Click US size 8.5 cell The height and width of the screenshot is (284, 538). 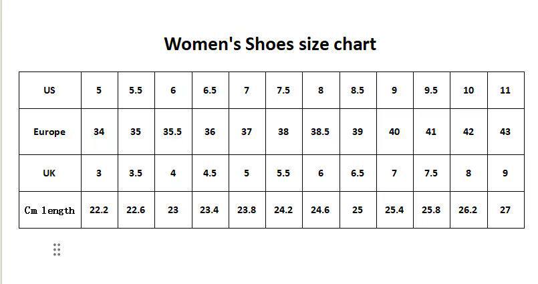pyautogui.click(x=358, y=90)
